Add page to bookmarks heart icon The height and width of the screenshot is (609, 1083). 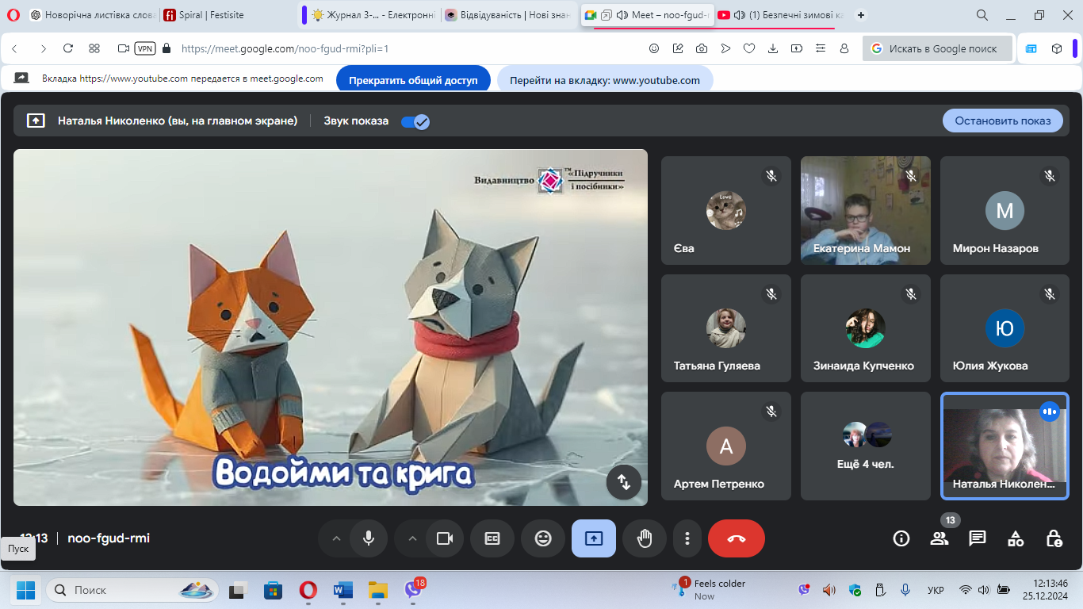(749, 48)
